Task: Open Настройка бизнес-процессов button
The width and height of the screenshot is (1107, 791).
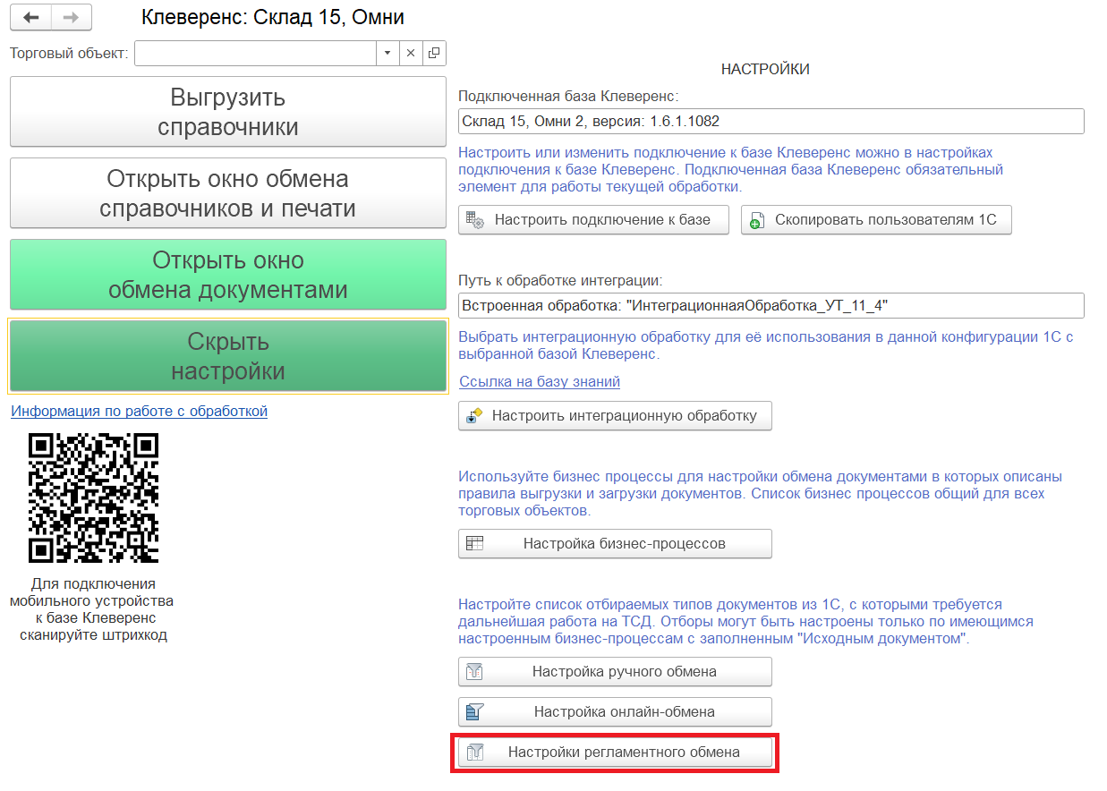Action: (x=615, y=543)
